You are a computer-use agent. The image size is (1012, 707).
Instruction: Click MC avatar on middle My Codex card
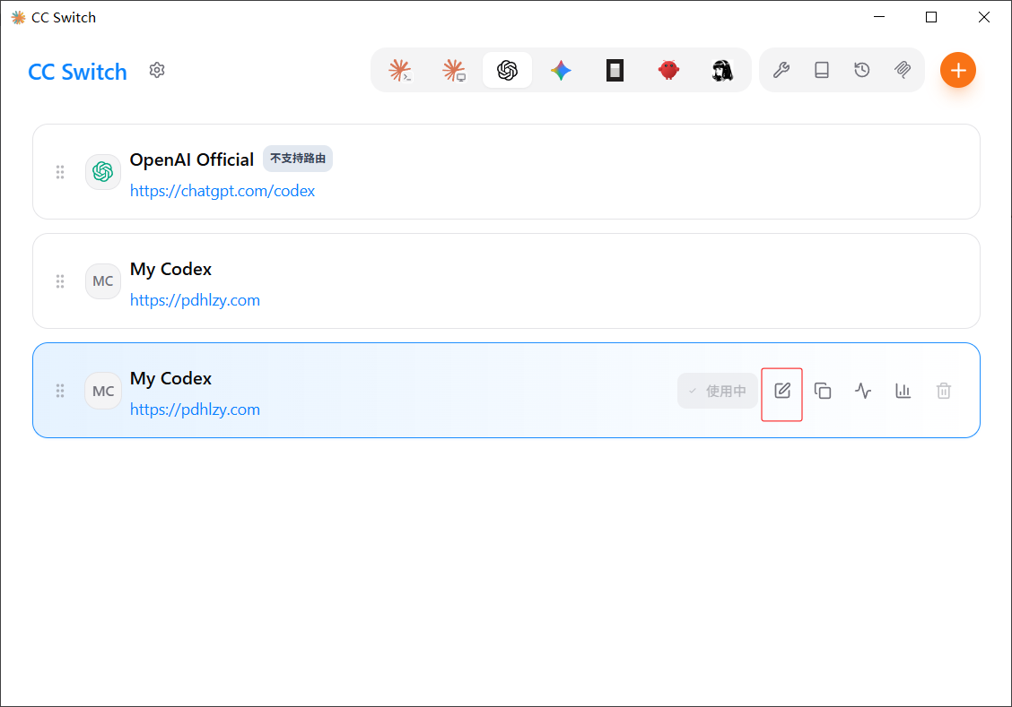[x=102, y=281]
